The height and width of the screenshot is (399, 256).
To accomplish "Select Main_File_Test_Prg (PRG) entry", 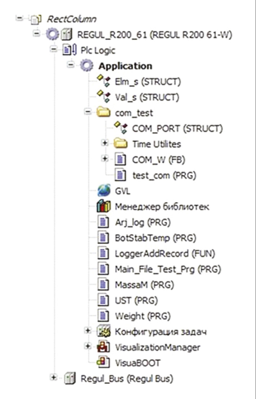I will coord(168,269).
